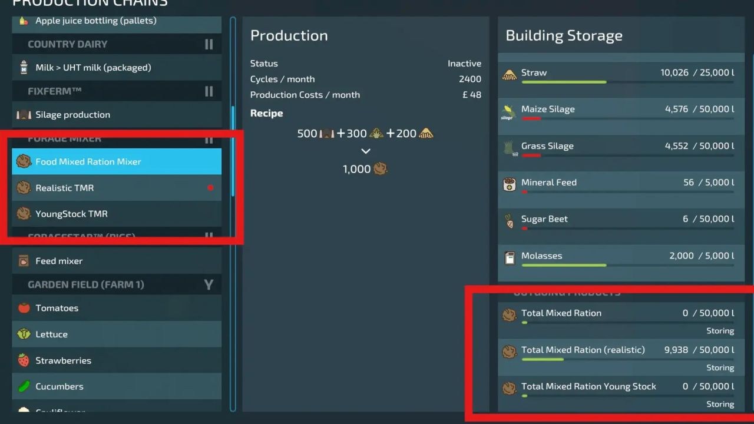The width and height of the screenshot is (754, 424).
Task: Click the Mineral Feed bag icon
Action: coord(510,185)
